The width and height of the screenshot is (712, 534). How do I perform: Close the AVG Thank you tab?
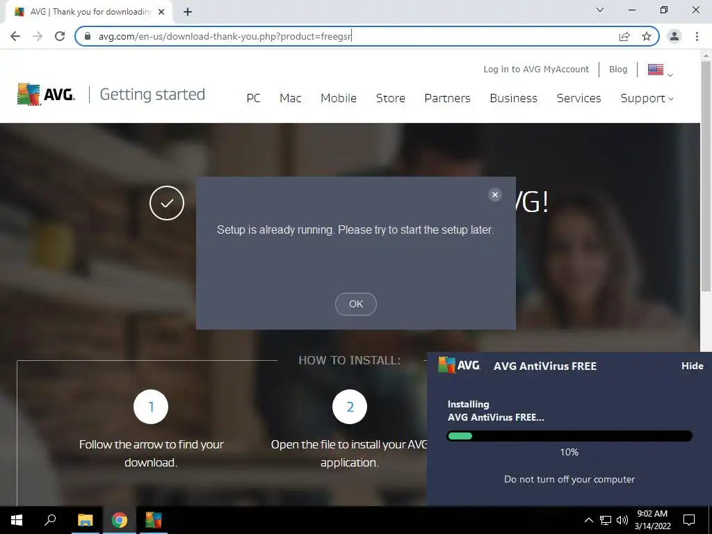tap(161, 12)
